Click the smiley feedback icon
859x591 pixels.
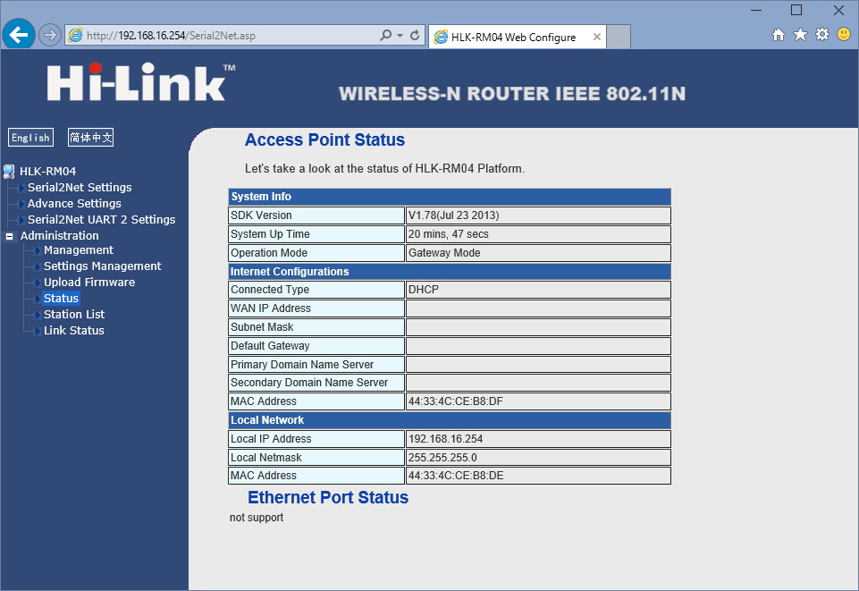(x=844, y=35)
